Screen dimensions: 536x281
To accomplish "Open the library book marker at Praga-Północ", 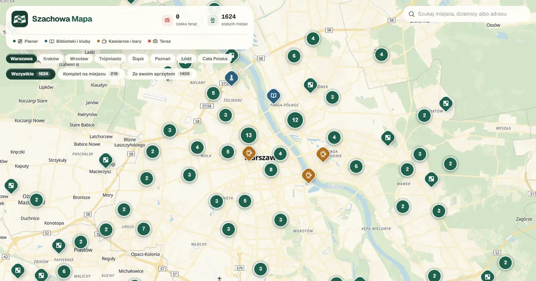I will tap(273, 95).
